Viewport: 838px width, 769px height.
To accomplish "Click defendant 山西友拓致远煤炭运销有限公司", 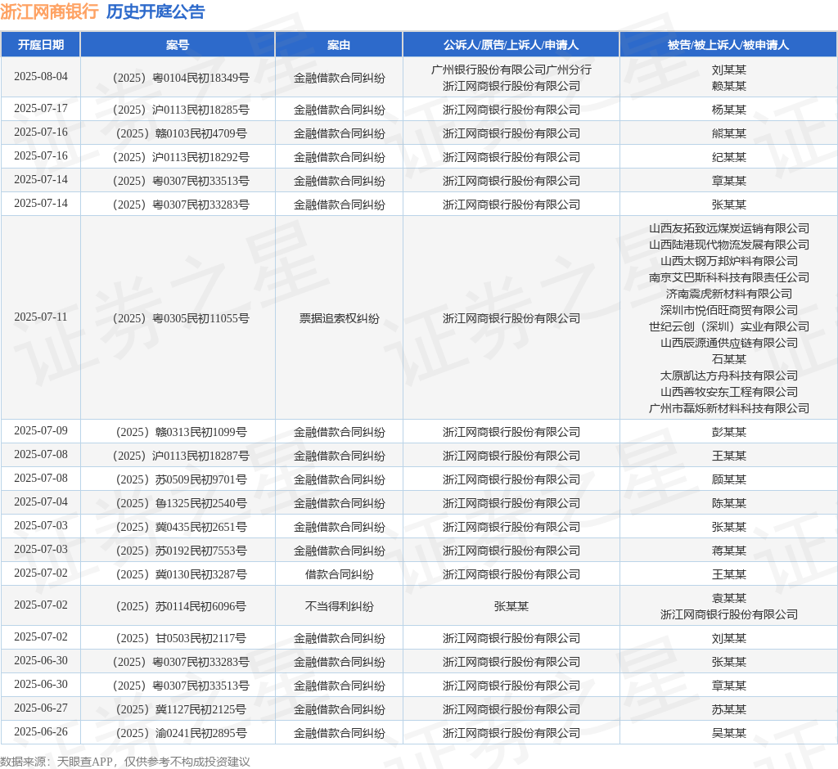I will pyautogui.click(x=728, y=228).
